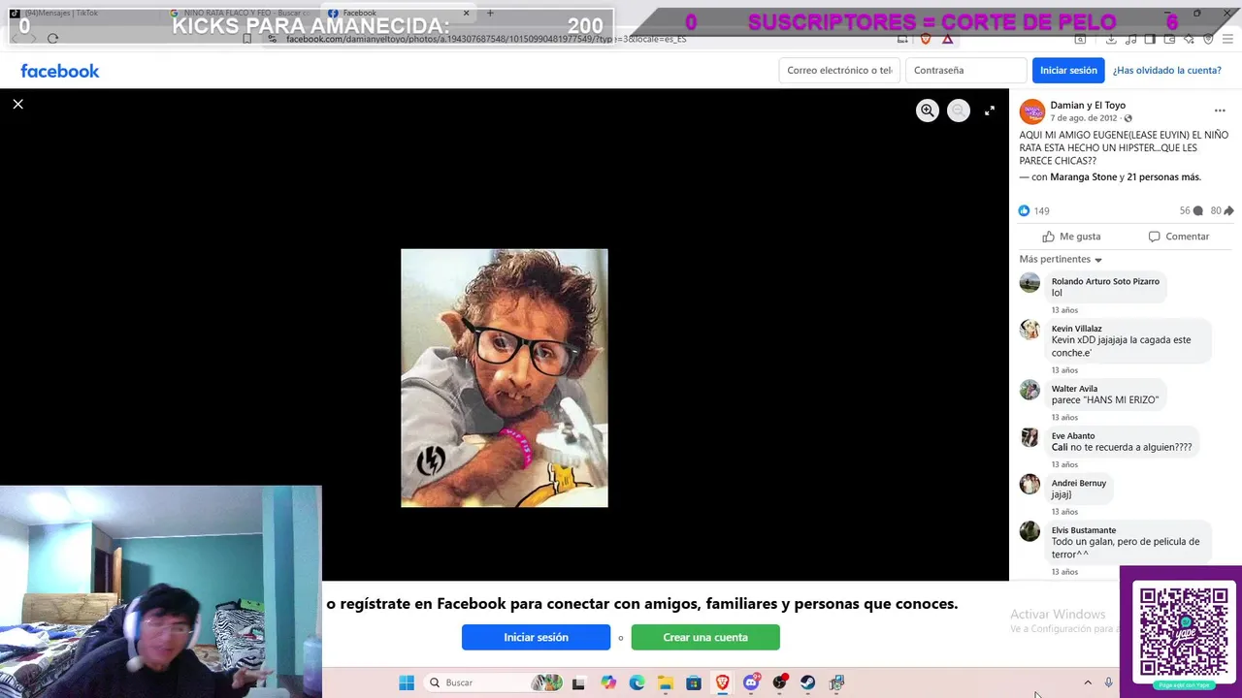The width and height of the screenshot is (1242, 698).
Task: Click Kevin Villalaz commenter avatar
Action: (1030, 330)
